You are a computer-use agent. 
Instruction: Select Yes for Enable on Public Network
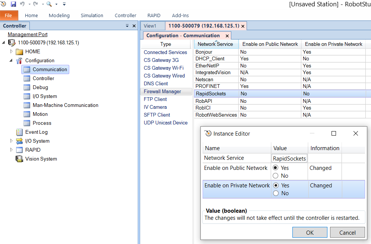click(275, 168)
